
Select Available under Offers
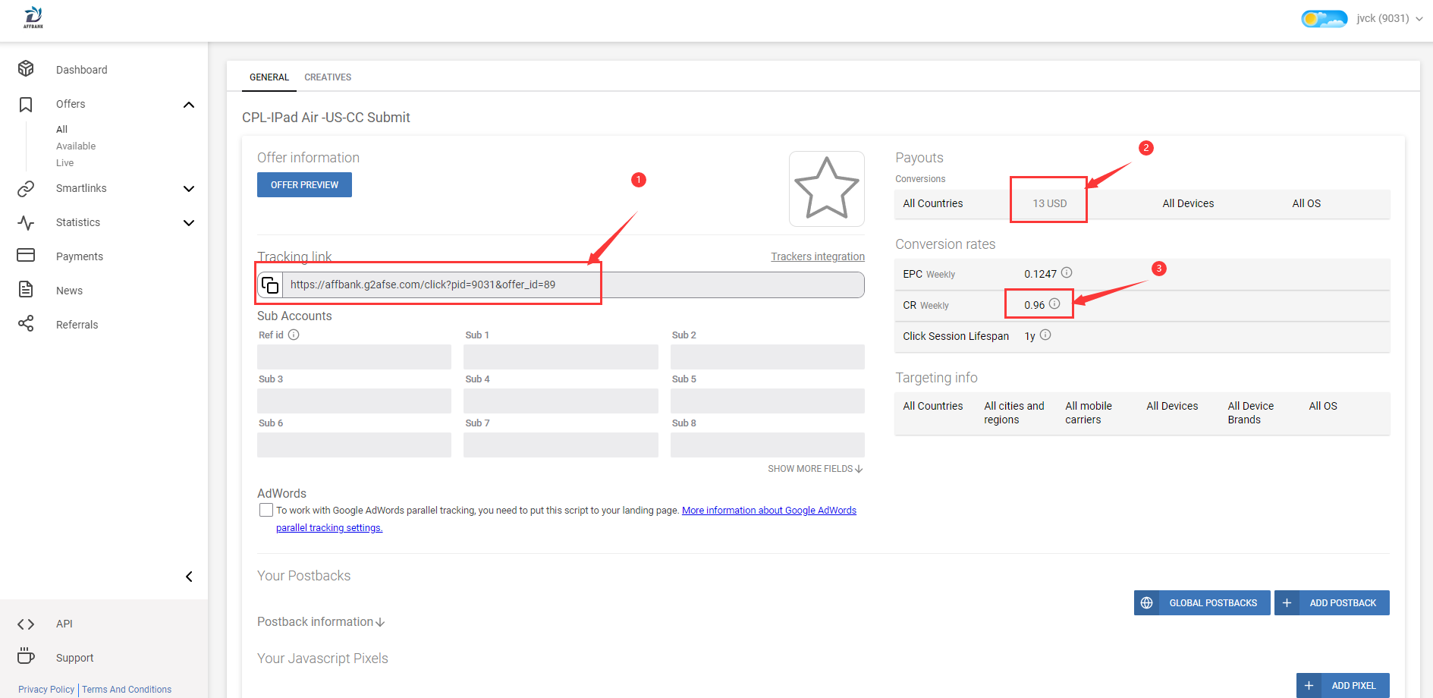pyautogui.click(x=76, y=146)
